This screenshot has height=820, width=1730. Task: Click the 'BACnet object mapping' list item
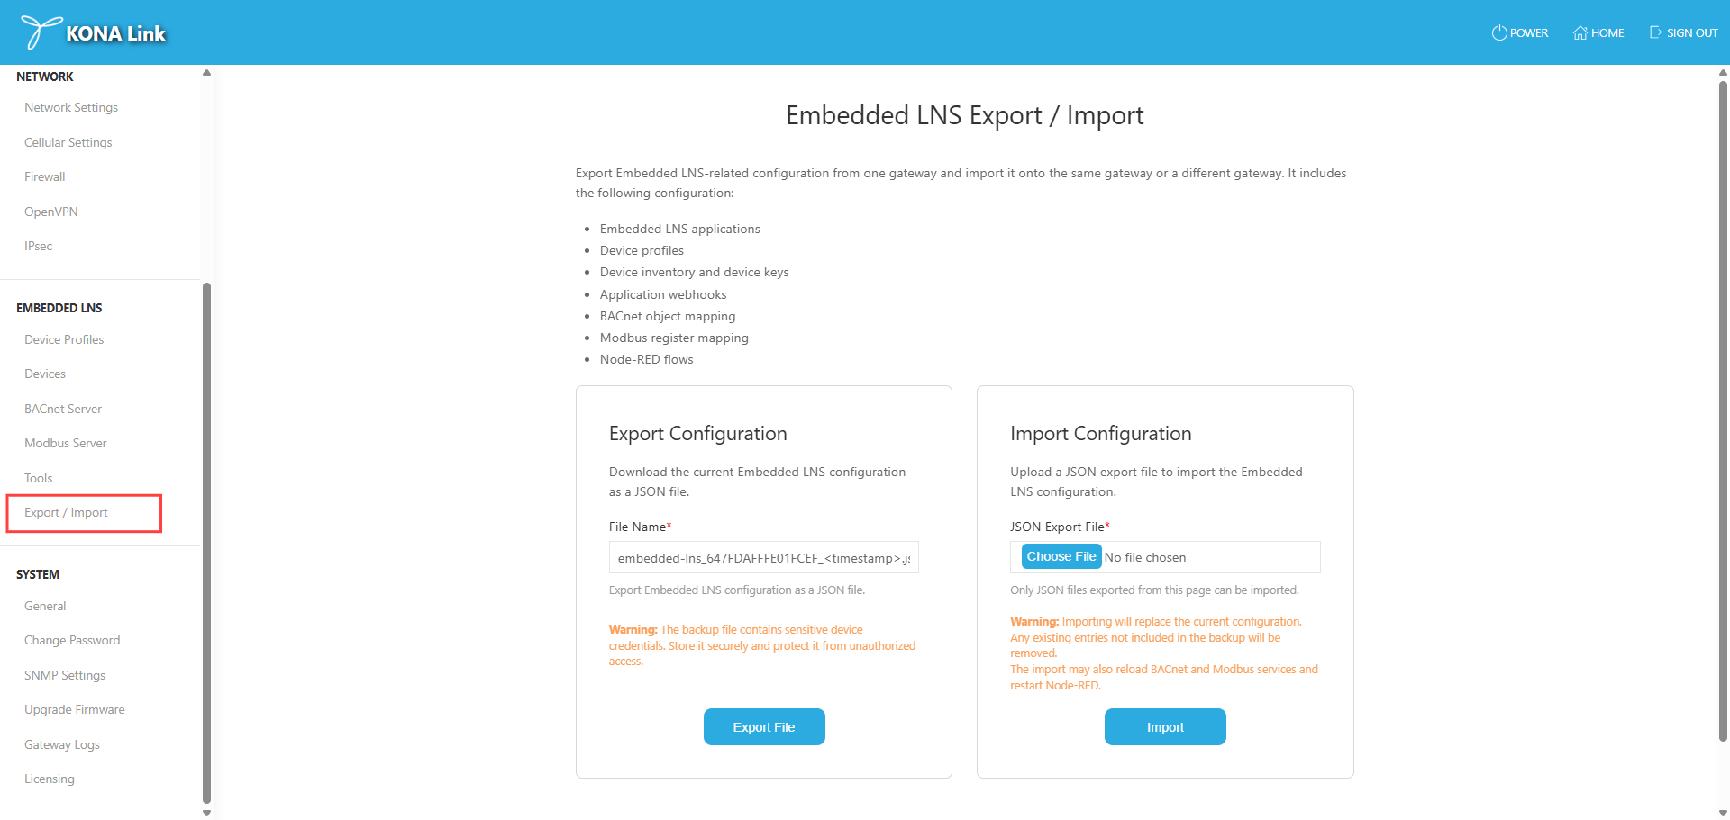668,316
